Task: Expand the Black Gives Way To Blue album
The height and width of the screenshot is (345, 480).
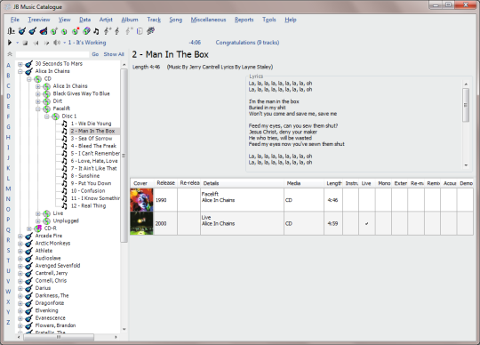Action: click(x=37, y=94)
